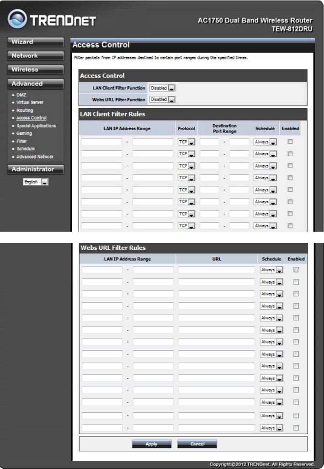Click the TEW-812DRU model text

[292, 29]
